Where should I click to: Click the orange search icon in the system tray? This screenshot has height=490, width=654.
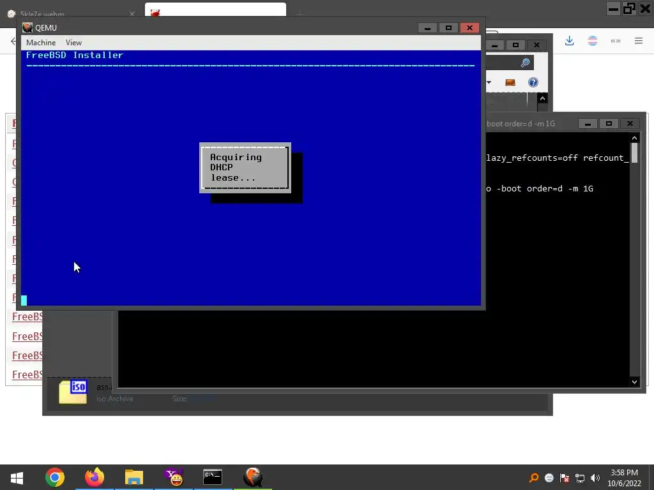[x=534, y=478]
